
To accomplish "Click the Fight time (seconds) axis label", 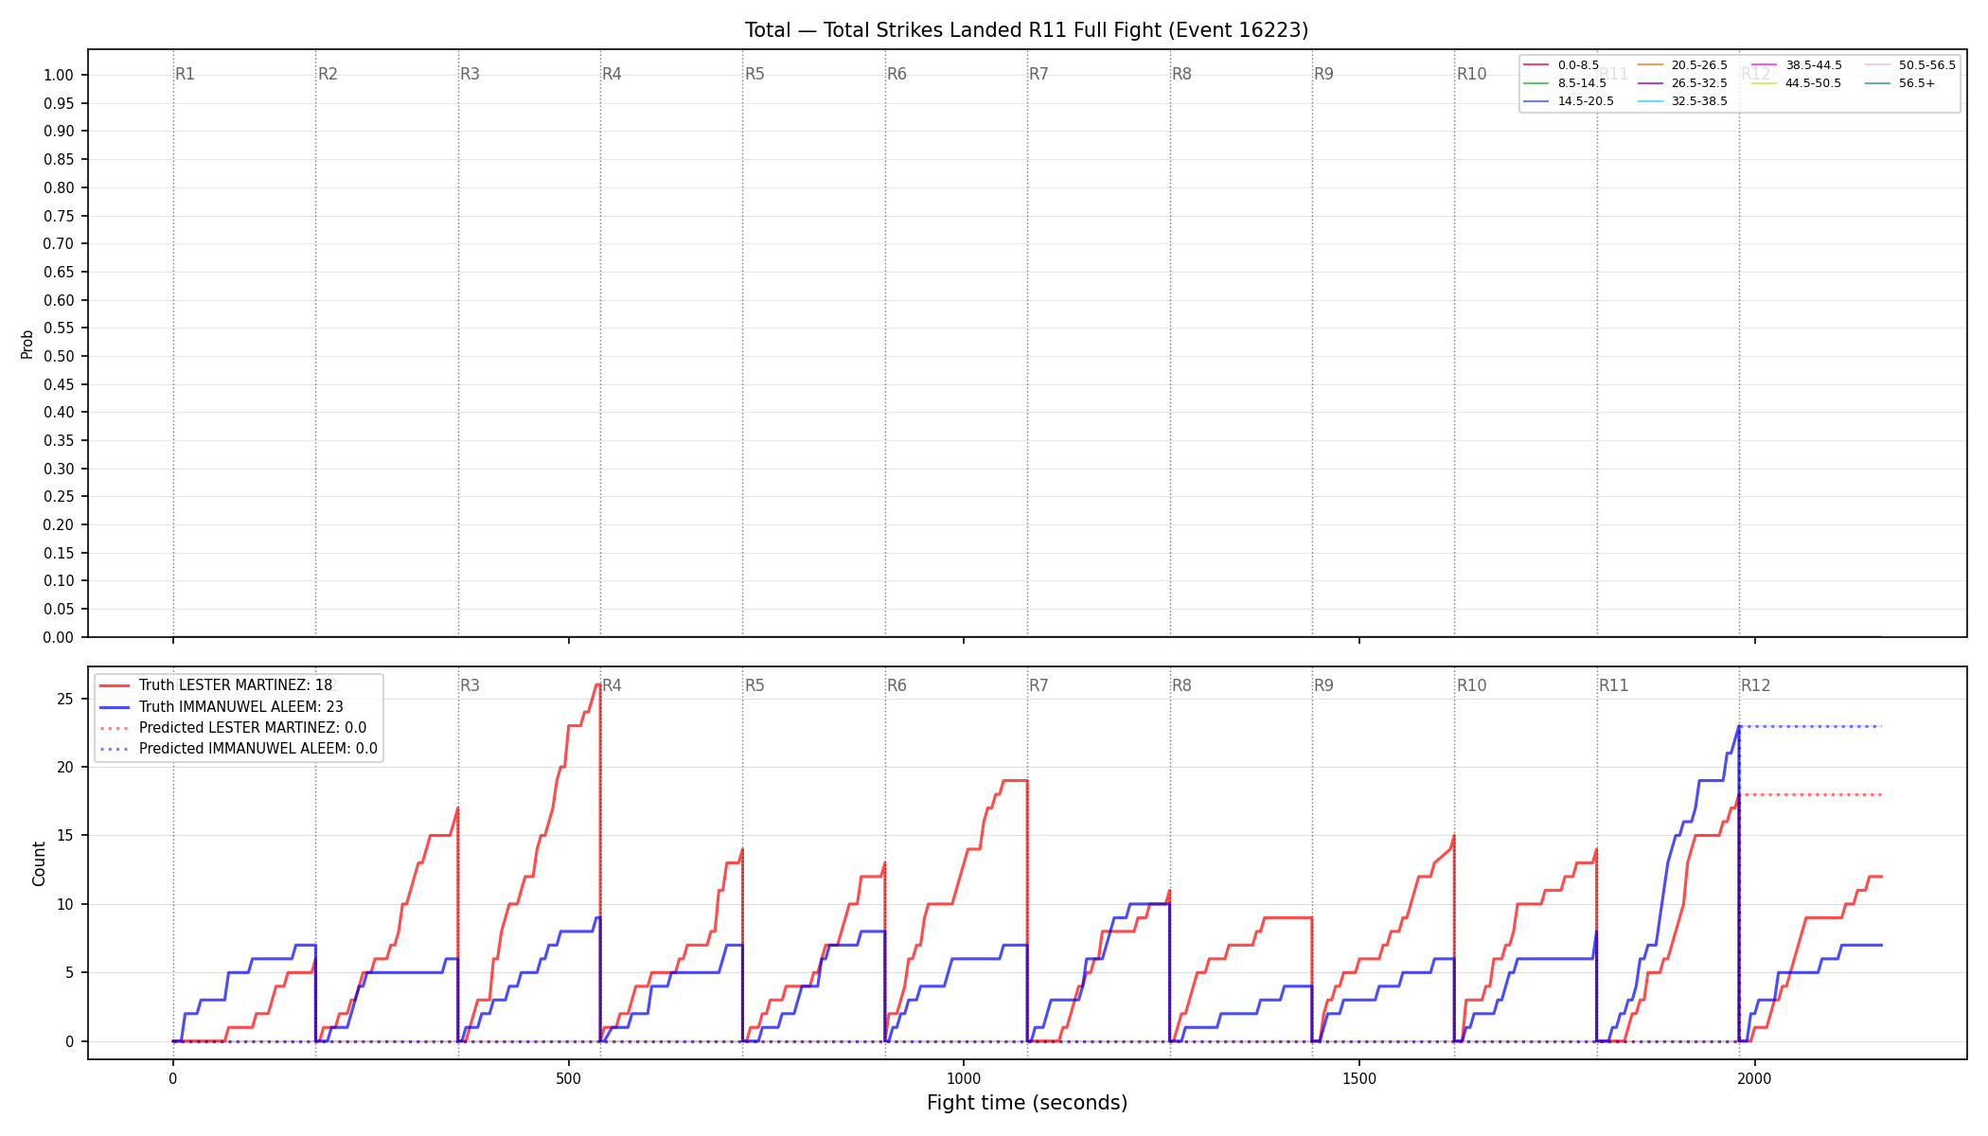I will point(1027,1103).
